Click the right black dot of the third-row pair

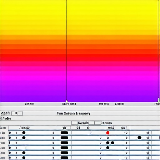pos(112,143)
